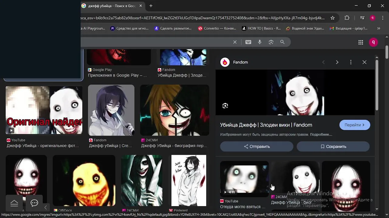Search inside image with Lens icon on preview
The image size is (389, 218).
click(x=225, y=106)
